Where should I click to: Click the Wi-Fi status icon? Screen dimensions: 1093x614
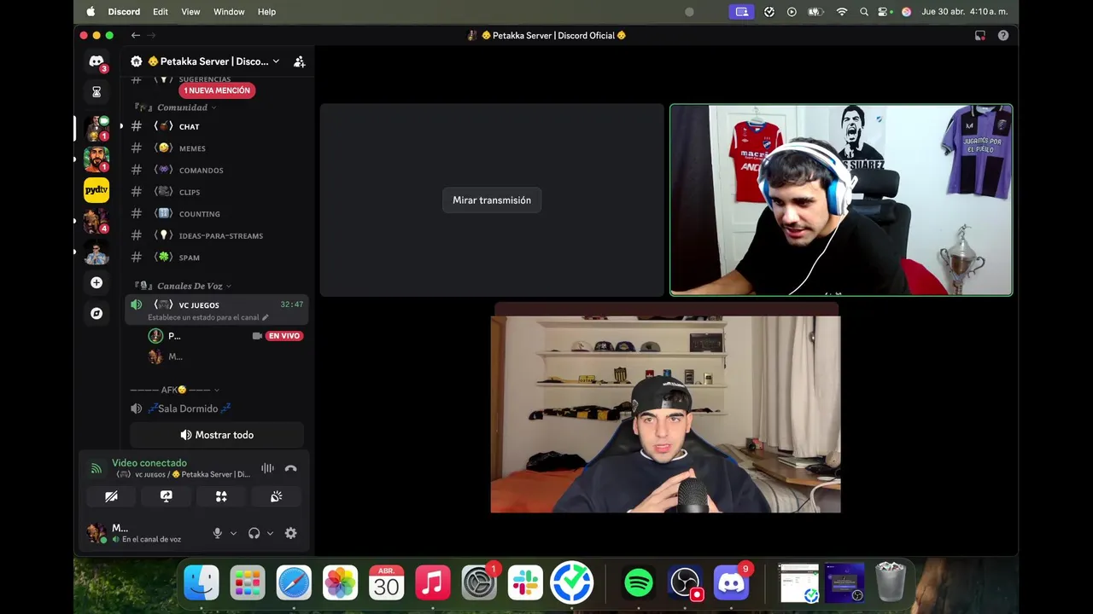[x=842, y=12]
